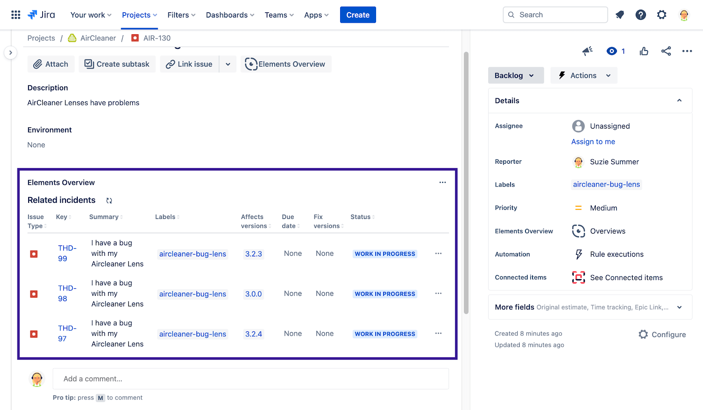The height and width of the screenshot is (410, 703).
Task: Click the Assign to me link
Action: pos(593,141)
